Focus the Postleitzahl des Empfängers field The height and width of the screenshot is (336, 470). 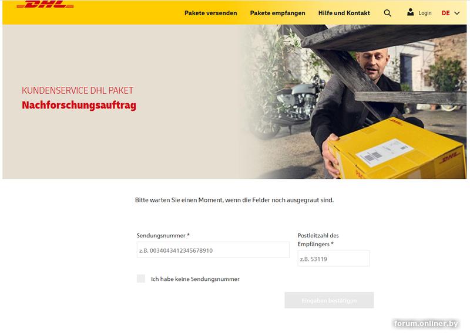(334, 259)
